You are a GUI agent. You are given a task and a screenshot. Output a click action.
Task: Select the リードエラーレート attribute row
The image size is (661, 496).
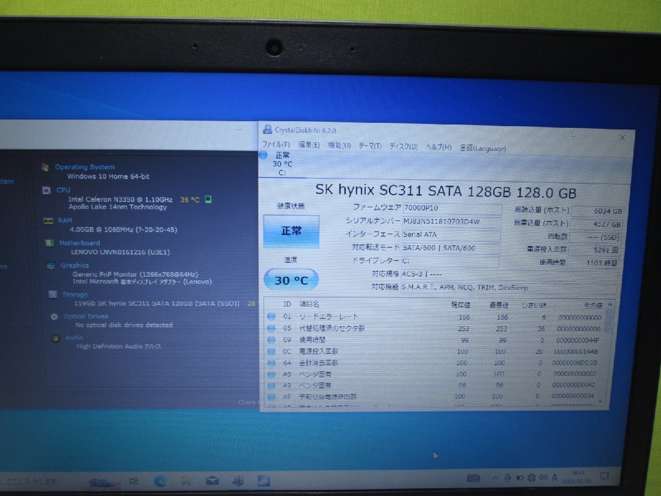tap(435, 317)
